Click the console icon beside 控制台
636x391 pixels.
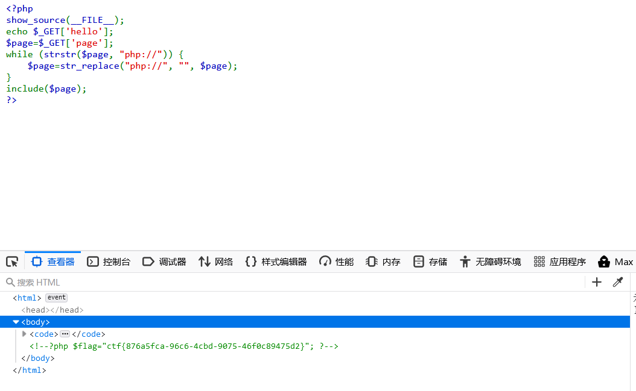93,261
